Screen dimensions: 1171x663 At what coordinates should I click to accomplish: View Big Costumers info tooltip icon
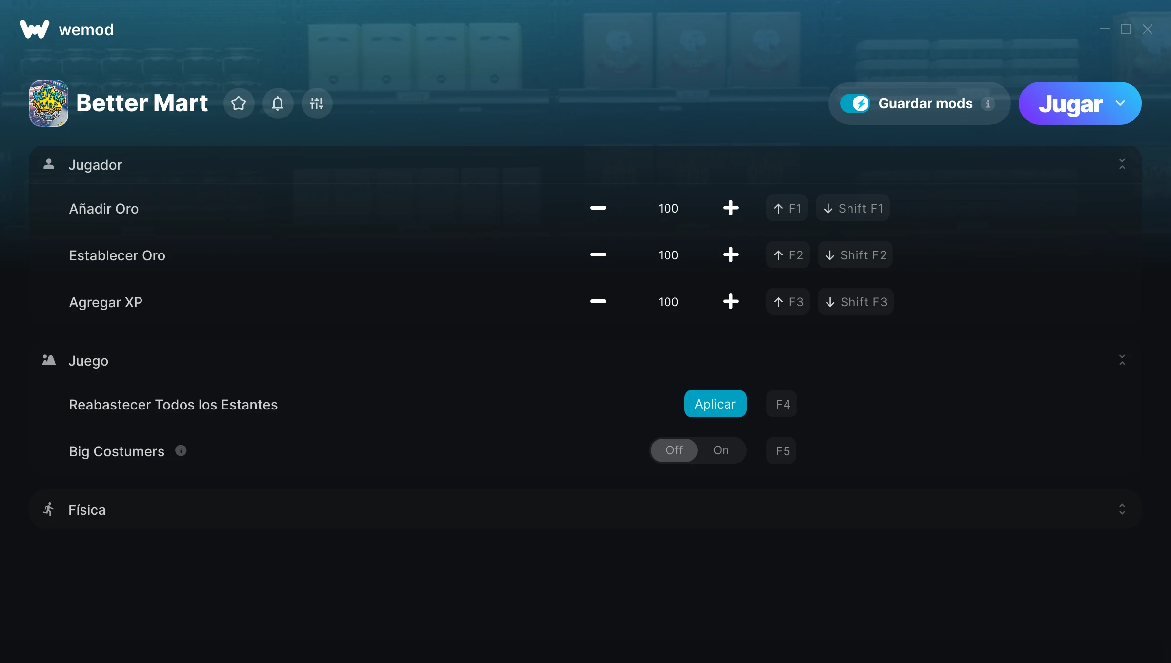181,450
